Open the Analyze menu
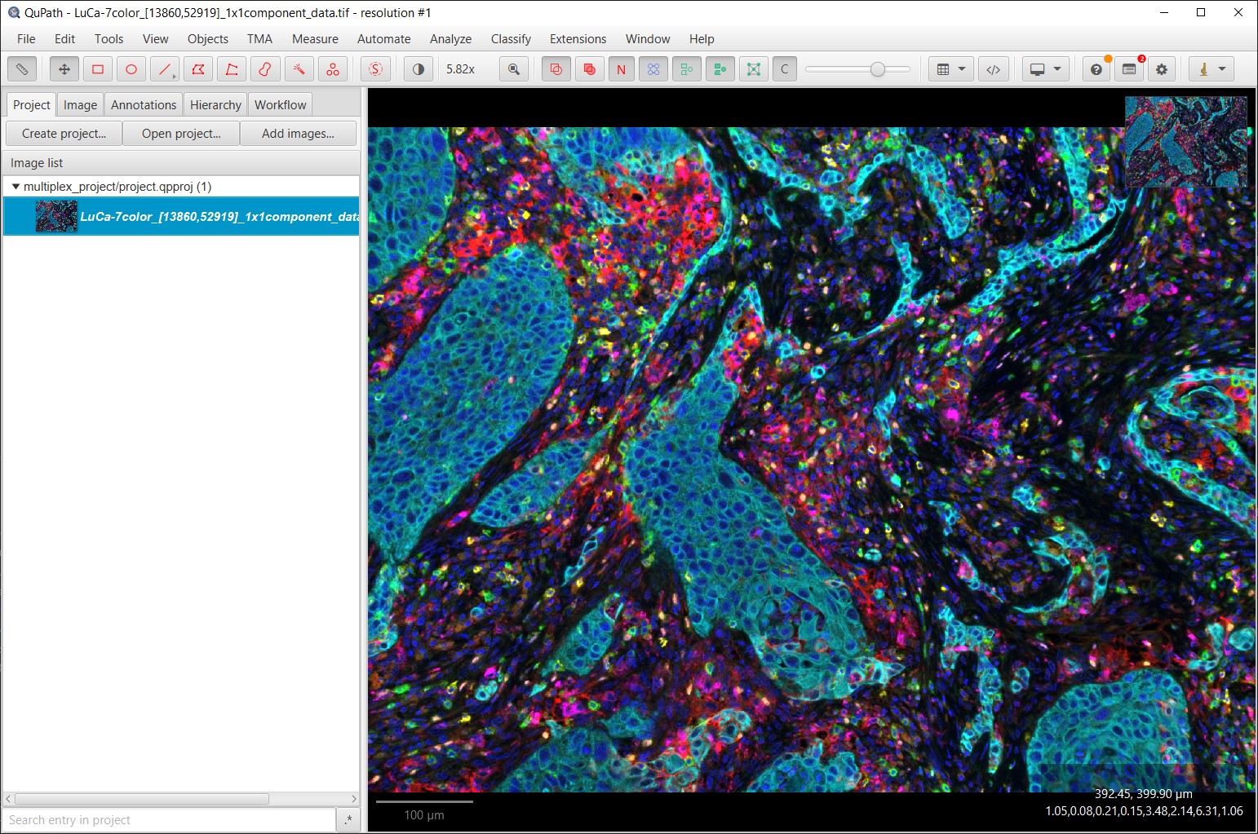The image size is (1258, 834). (x=450, y=38)
